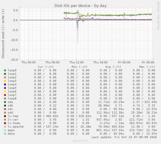Click the 'loop8' legend label
The width and height of the screenshot is (161, 144).
pos(12,99)
